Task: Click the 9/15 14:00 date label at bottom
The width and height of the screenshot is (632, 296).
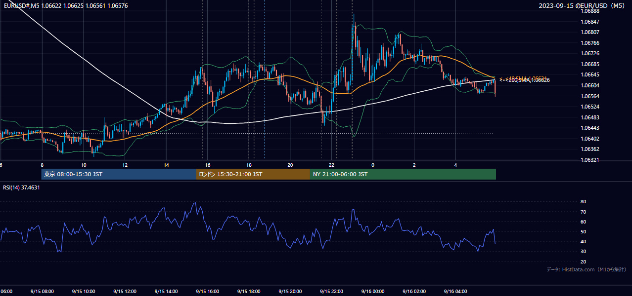Action: (166, 292)
